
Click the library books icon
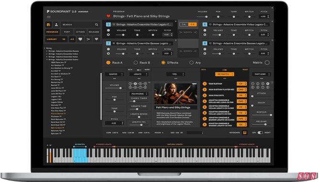pyautogui.click(x=49, y=24)
